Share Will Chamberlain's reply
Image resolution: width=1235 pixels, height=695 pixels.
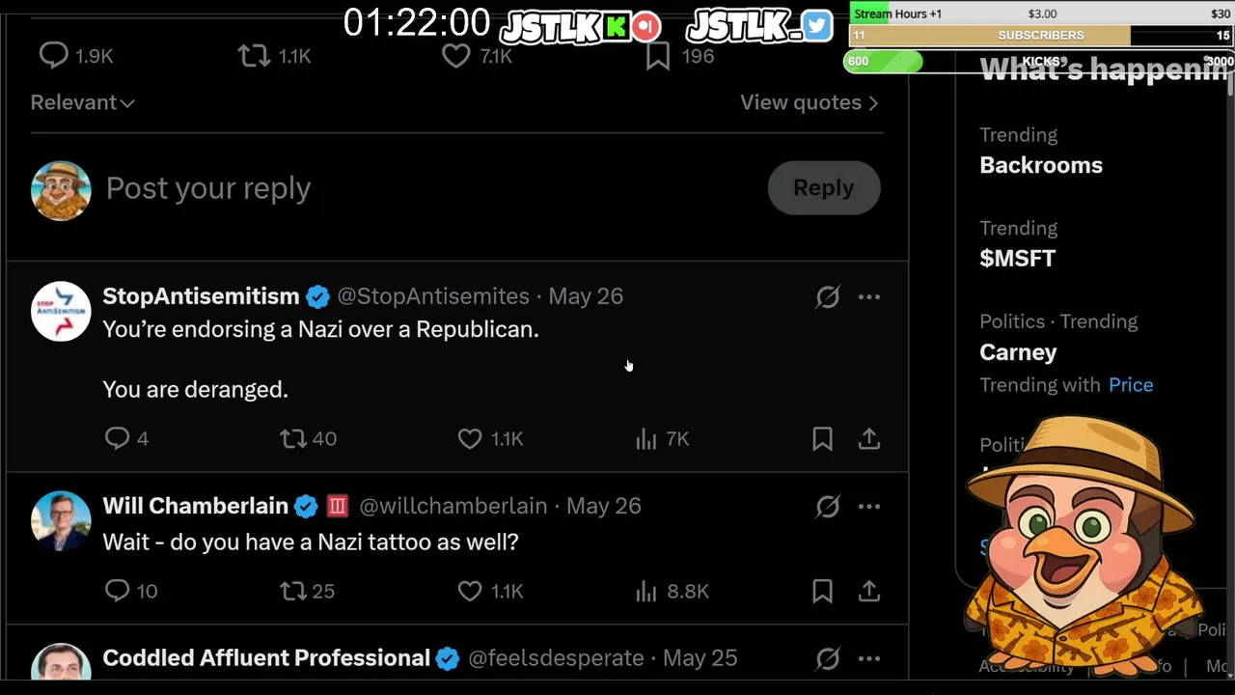pyautogui.click(x=869, y=591)
